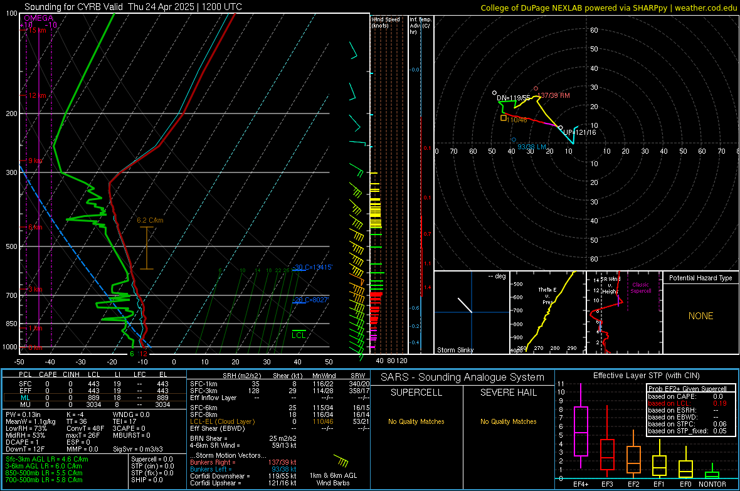The height and width of the screenshot is (491, 740).
Task: Click the Sfc-3km AGL LR = 4.6 C/km line
Action: (x=47, y=459)
